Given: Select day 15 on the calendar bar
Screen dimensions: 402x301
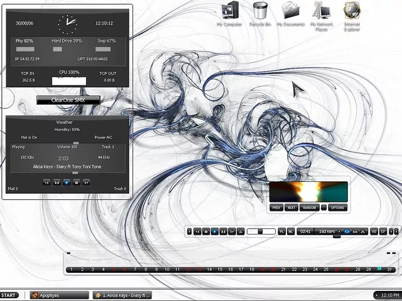Looking at the screenshot, I should pos(220,270).
